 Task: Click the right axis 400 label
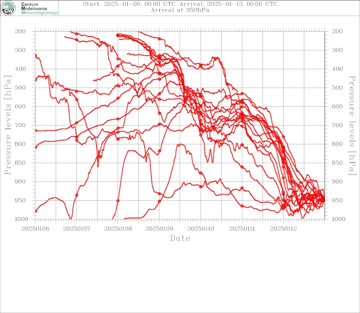point(337,69)
